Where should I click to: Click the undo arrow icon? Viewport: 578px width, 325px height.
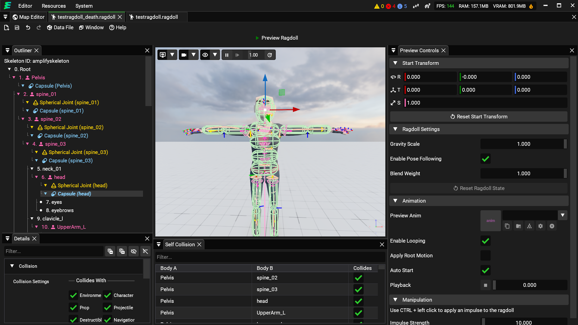click(x=28, y=28)
